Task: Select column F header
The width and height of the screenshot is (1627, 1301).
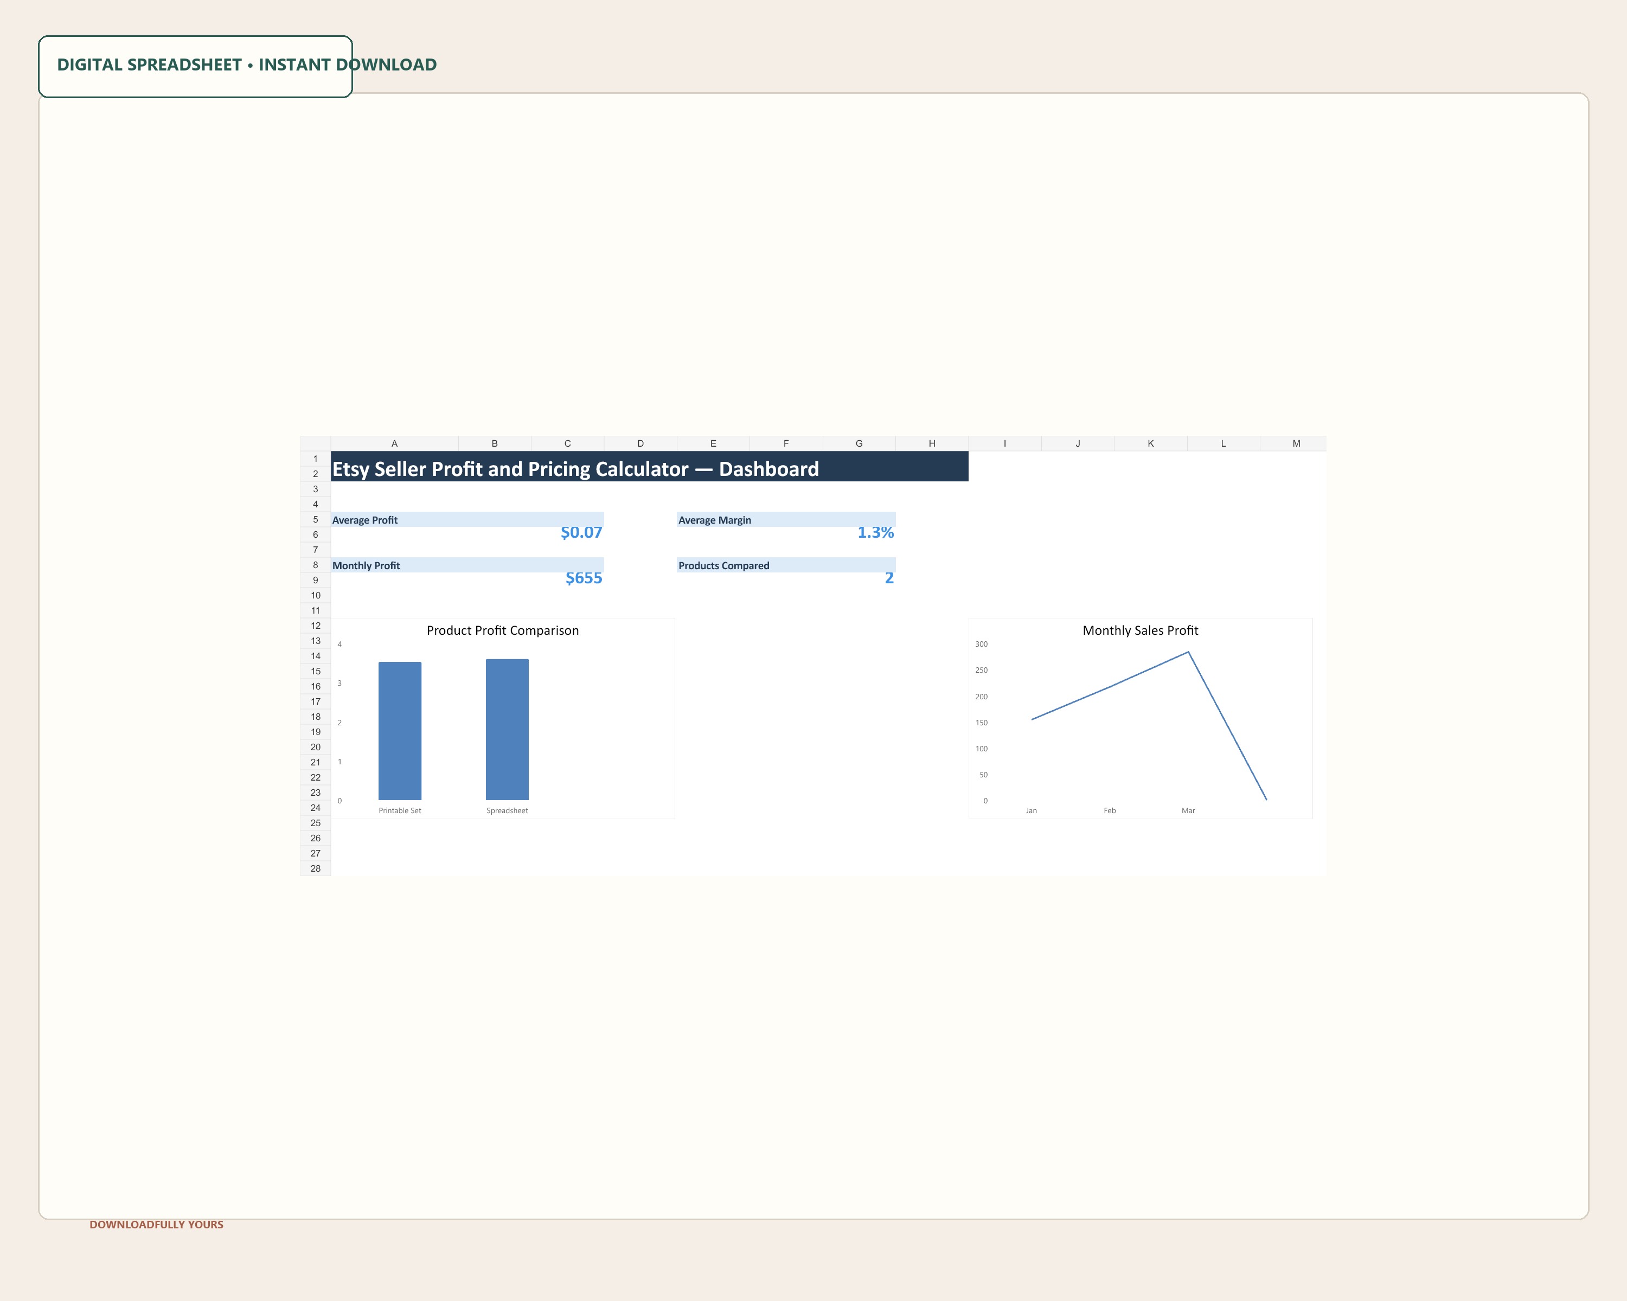Action: [x=786, y=443]
